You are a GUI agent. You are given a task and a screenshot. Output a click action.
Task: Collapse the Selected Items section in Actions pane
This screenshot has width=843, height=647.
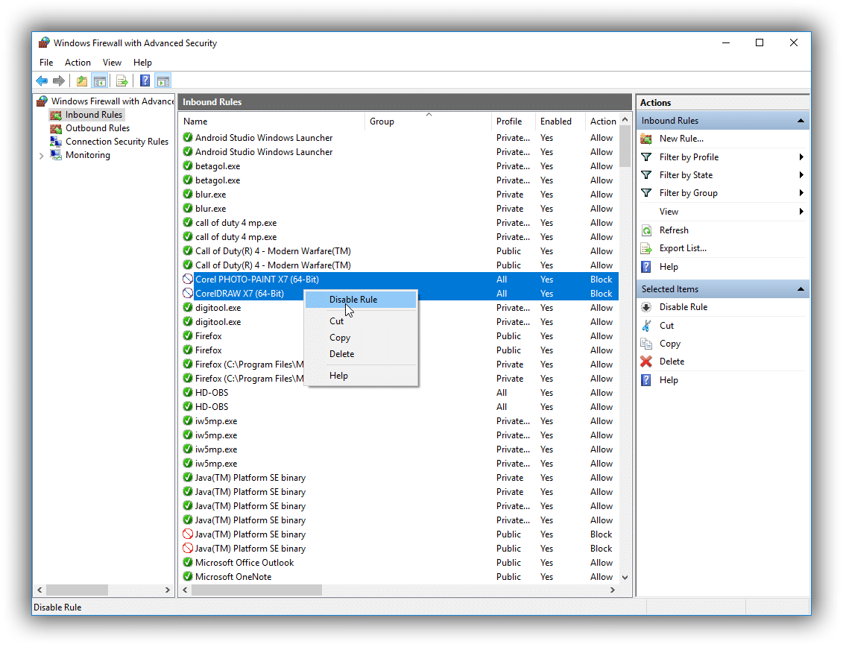coord(801,289)
